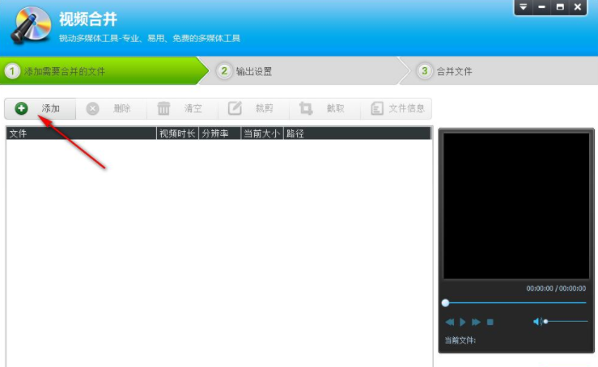Minimize the 视频合并 window
The image size is (598, 367).
tap(541, 6)
